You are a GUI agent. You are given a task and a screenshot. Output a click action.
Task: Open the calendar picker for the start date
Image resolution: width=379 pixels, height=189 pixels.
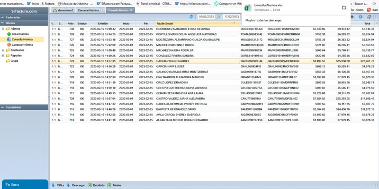pyautogui.click(x=218, y=16)
